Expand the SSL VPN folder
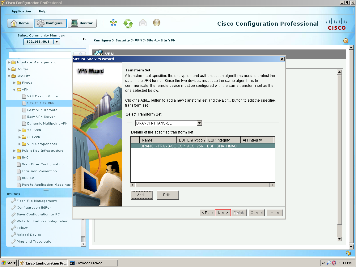Viewport: 356px width, 267px height. pos(19,130)
